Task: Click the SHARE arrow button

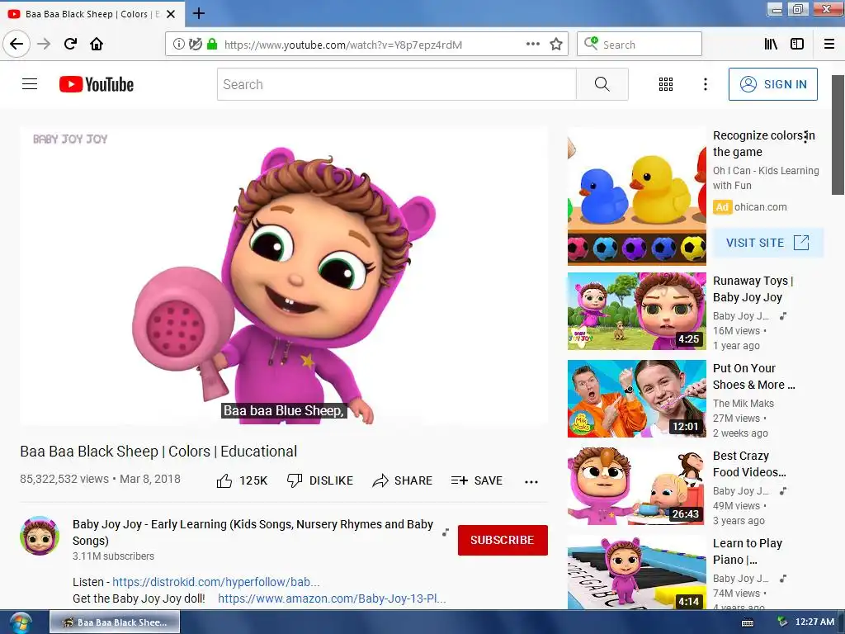Action: coord(402,480)
